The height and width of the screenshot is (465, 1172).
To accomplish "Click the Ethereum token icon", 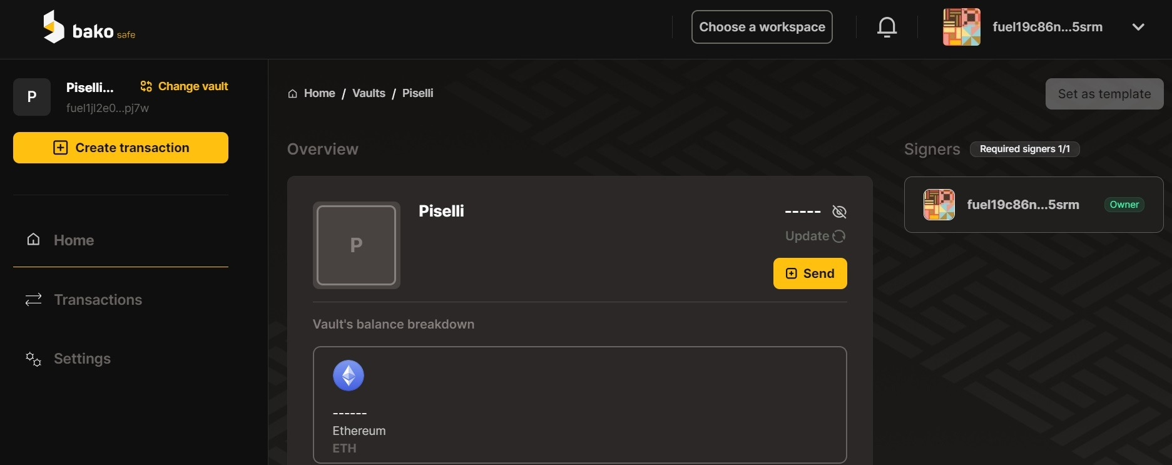I will tap(349, 376).
